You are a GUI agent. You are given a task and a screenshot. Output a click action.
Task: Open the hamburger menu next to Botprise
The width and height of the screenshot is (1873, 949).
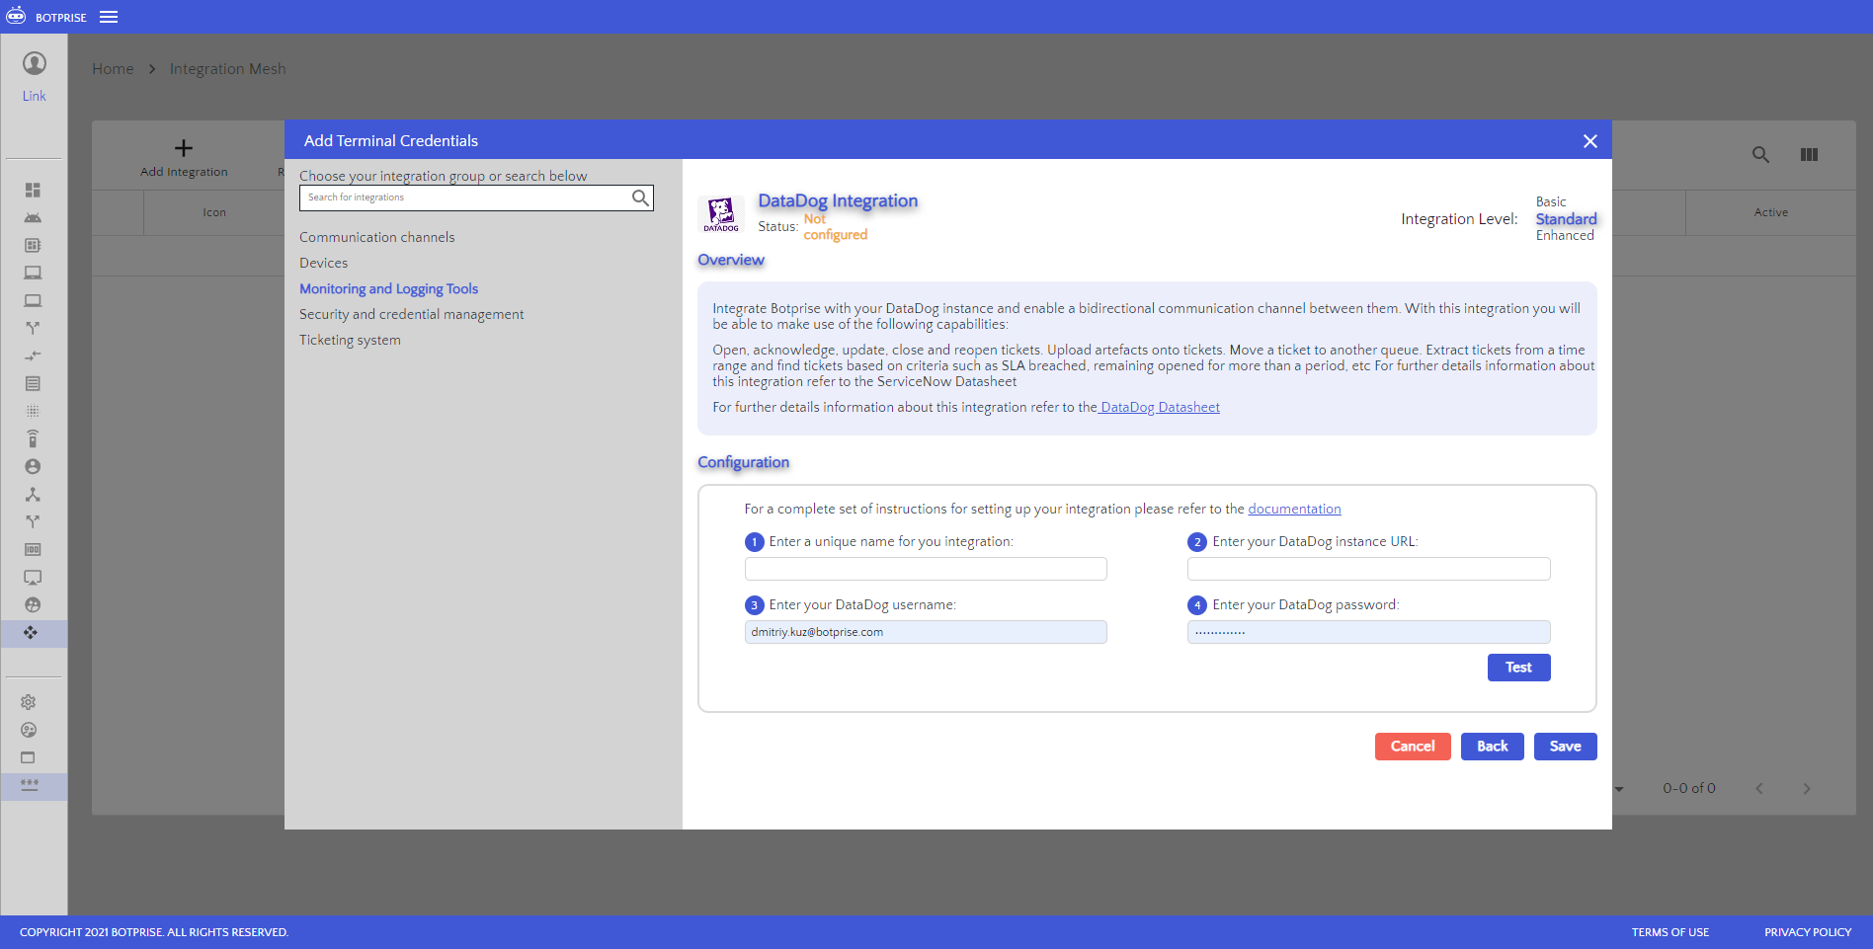coord(109,17)
